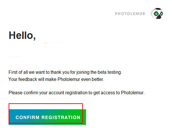Click the 'Your feedback will make' sentence

[x=56, y=79]
